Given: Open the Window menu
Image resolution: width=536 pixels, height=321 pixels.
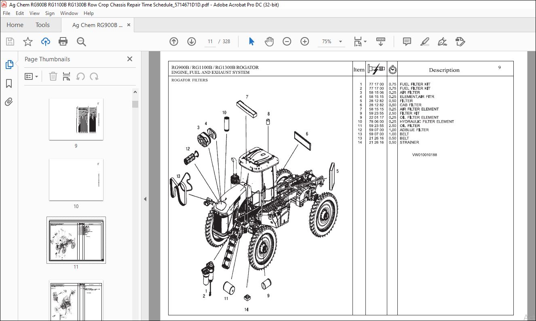Looking at the screenshot, I should click(x=69, y=13).
